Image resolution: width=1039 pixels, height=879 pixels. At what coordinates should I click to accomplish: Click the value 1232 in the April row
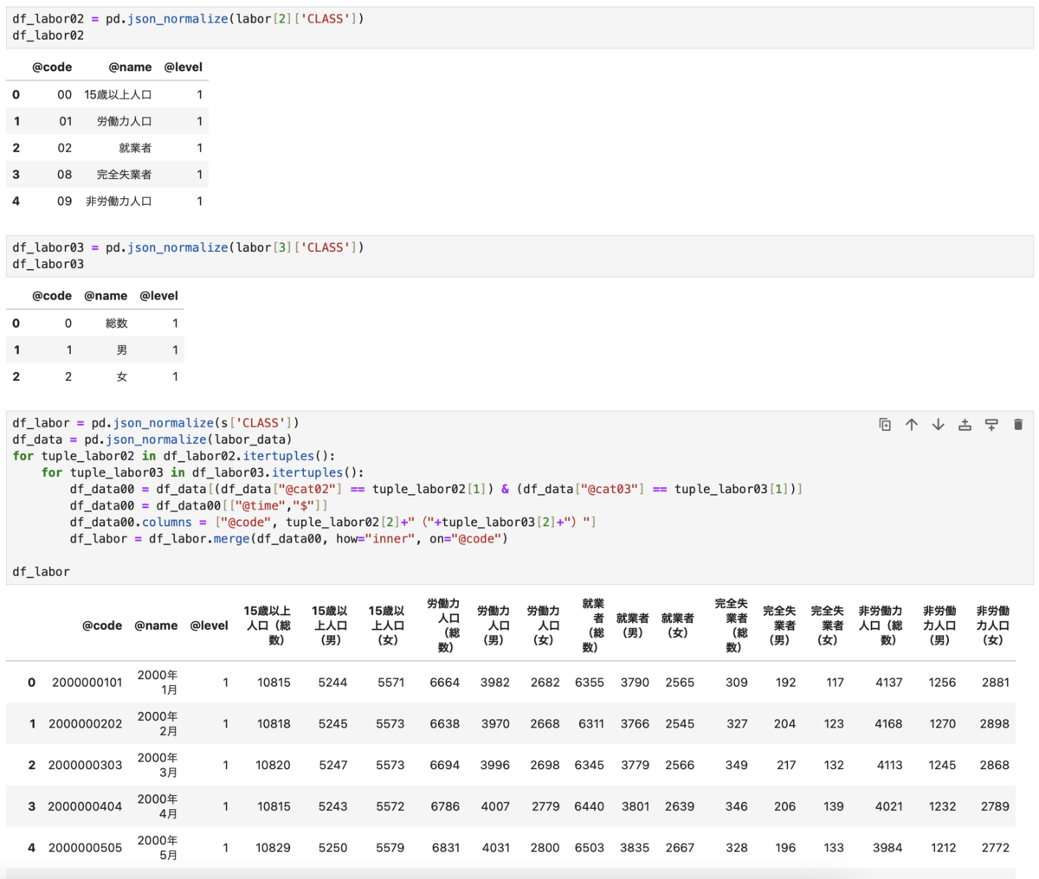click(x=942, y=806)
